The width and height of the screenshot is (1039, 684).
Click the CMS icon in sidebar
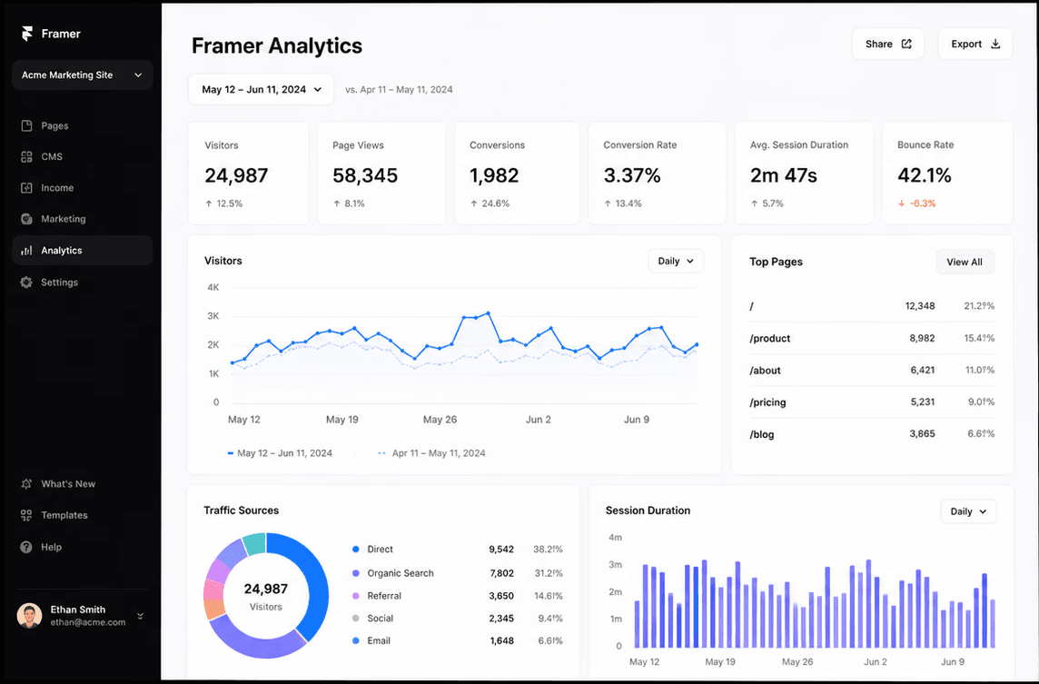point(26,157)
